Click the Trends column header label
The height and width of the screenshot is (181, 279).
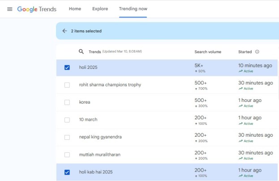pos(95,52)
